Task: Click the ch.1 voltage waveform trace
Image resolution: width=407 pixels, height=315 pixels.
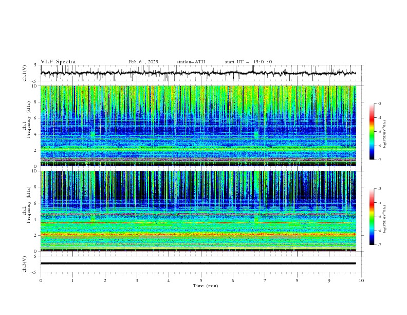Action: click(198, 73)
